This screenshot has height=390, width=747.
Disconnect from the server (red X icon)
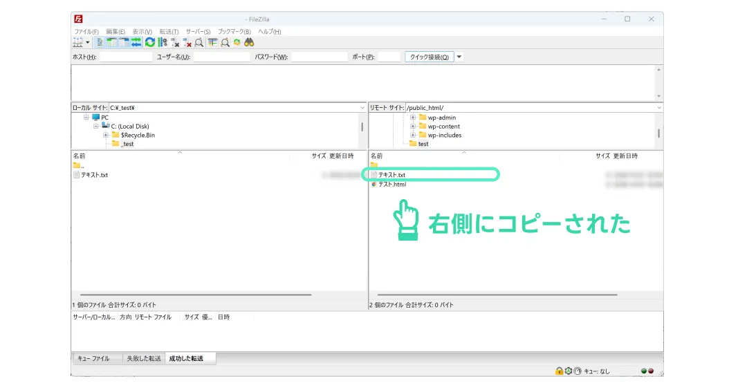[187, 42]
